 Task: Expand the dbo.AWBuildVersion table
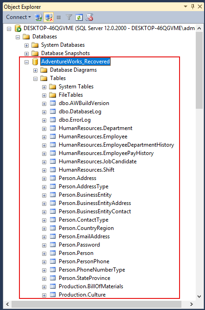coord(44,104)
